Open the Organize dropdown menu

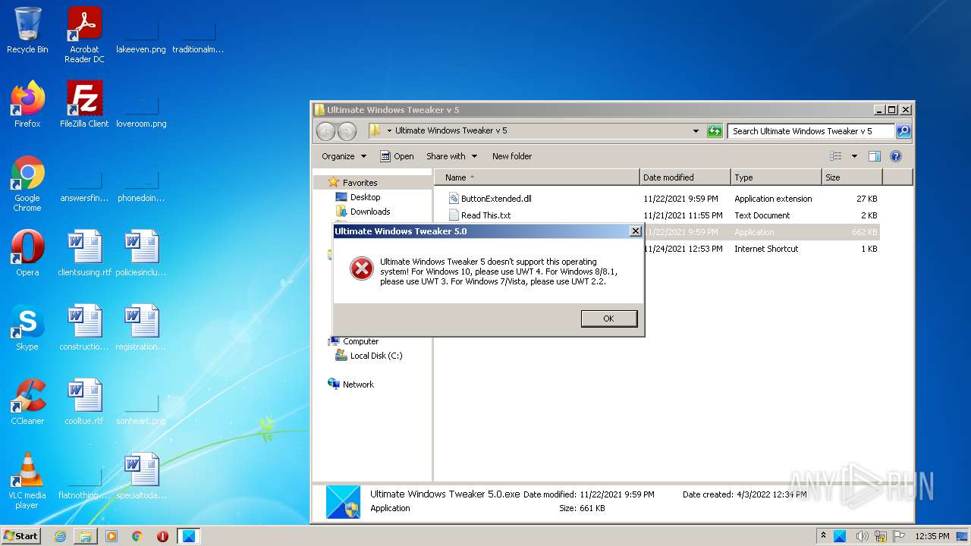[x=344, y=156]
